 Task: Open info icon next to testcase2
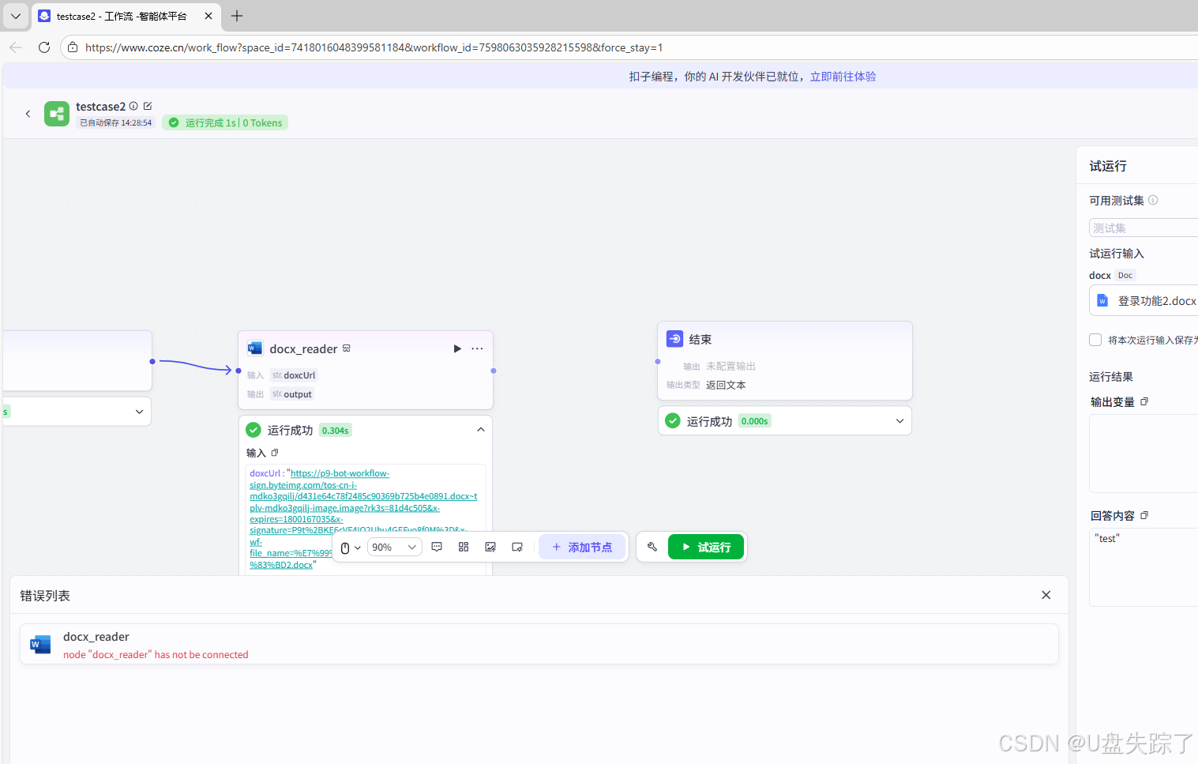[x=133, y=106]
